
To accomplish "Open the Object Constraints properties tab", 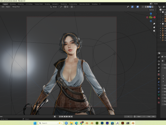I will pos(159,92).
